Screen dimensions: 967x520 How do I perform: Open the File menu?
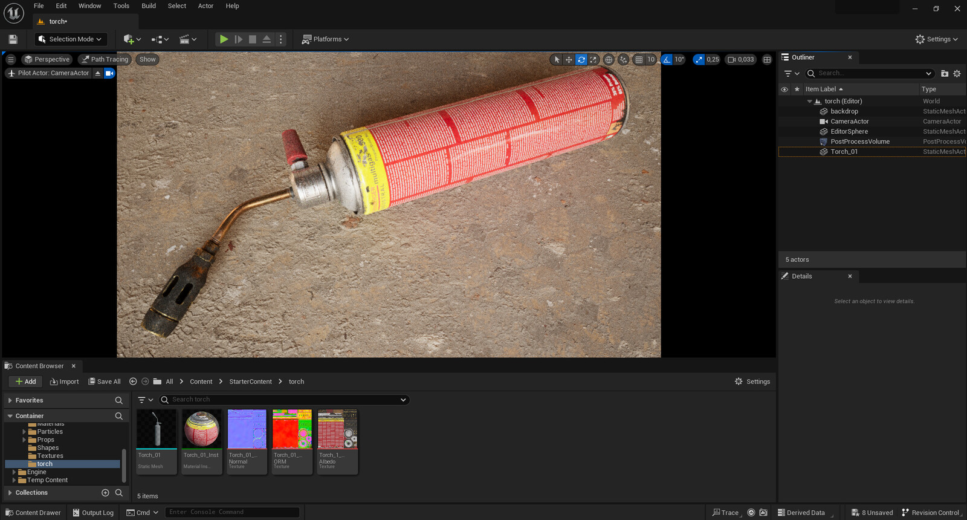(x=39, y=6)
